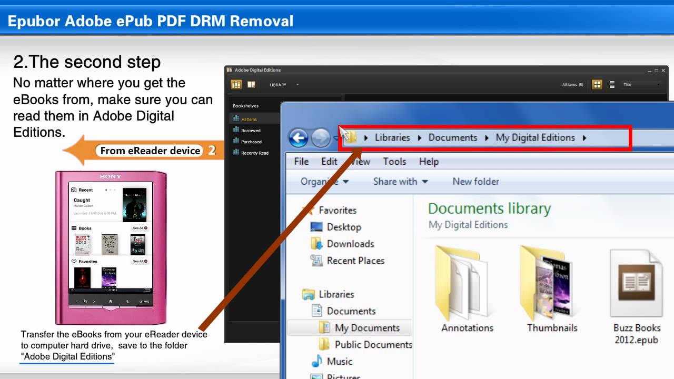
Task: Click the Buzz Books 2012.epub file name
Action: pos(636,334)
